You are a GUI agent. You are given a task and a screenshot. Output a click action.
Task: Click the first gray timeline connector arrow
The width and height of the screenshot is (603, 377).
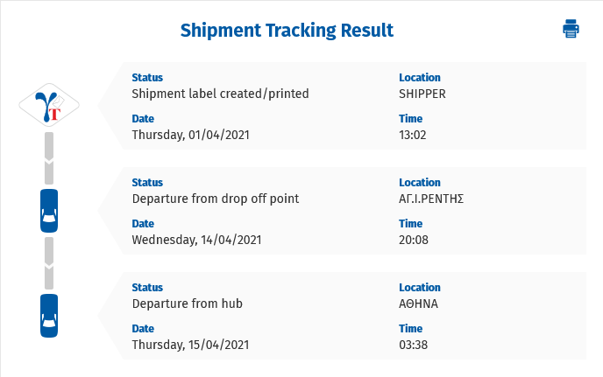tap(49, 158)
